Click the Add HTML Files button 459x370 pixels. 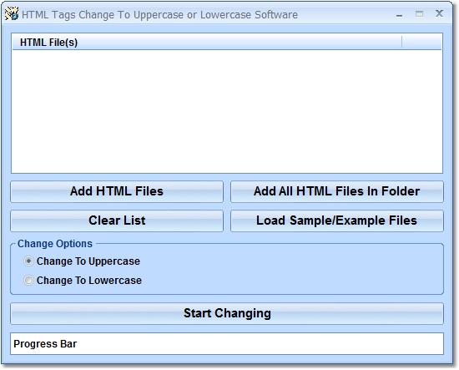coord(117,191)
